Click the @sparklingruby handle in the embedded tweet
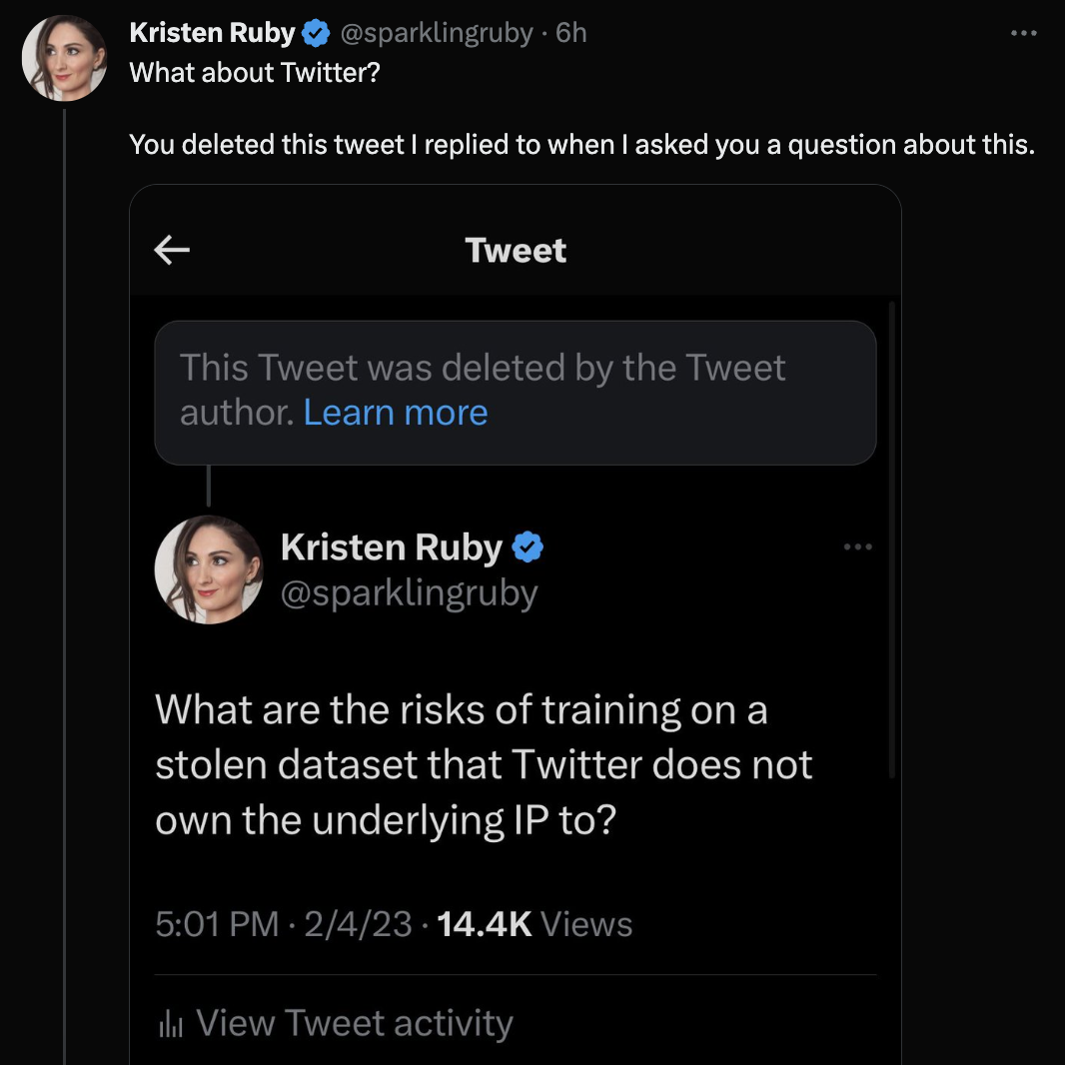The image size is (1065, 1065). point(410,592)
